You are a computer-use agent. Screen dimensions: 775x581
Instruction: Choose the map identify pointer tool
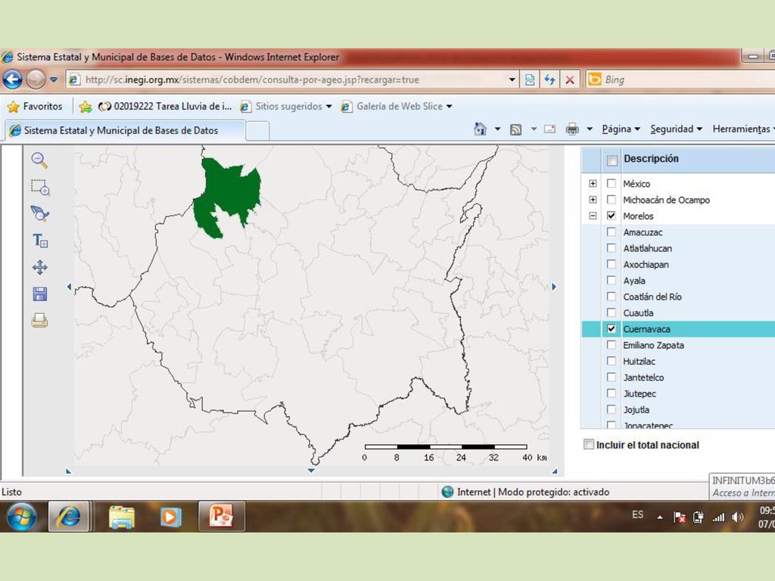(x=39, y=213)
